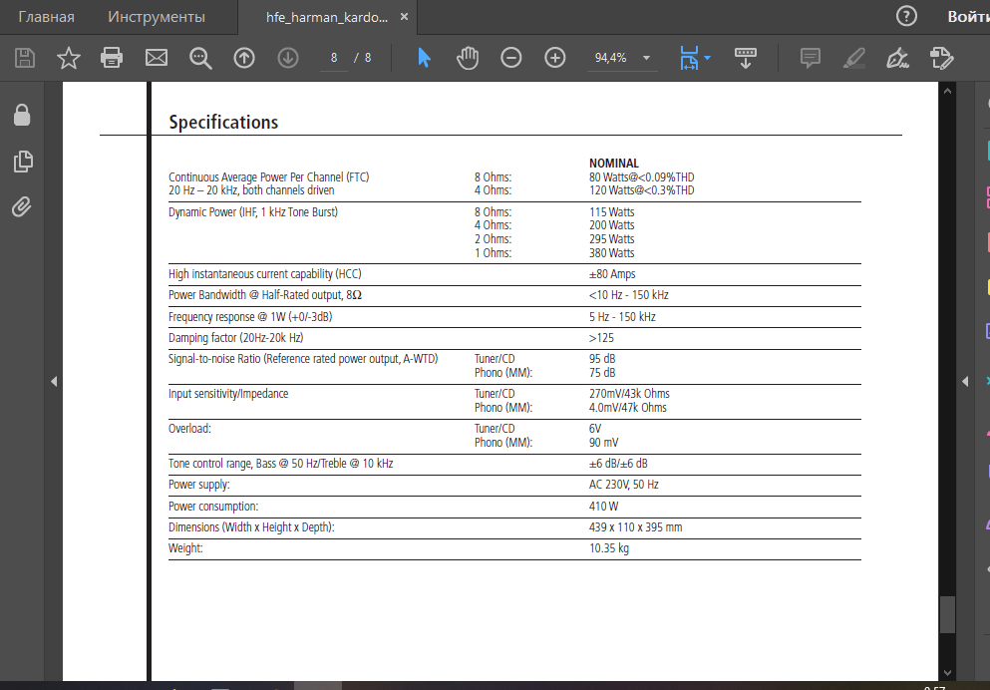Add bookmark with the star icon
This screenshot has height=690, width=990.
(68, 58)
